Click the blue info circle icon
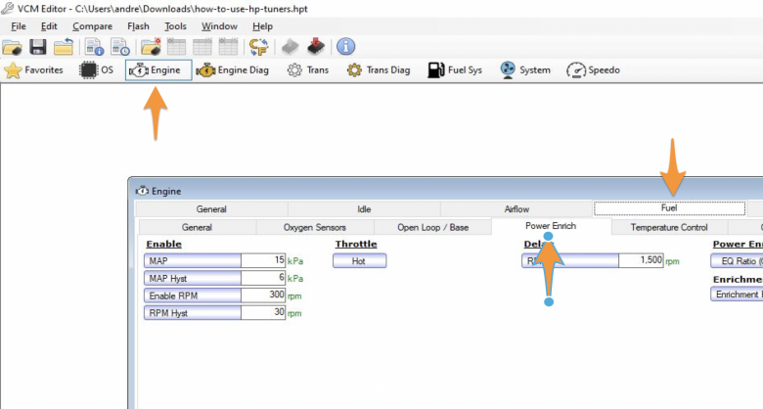This screenshot has width=763, height=409. tap(346, 46)
